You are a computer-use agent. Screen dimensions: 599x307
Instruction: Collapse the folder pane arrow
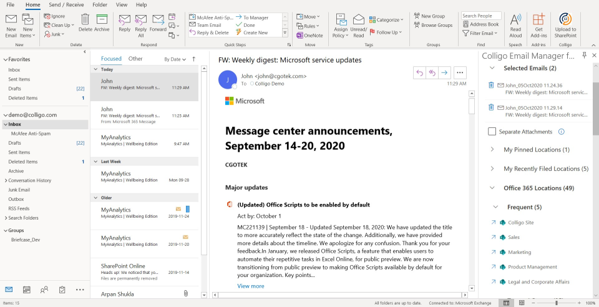point(84,52)
